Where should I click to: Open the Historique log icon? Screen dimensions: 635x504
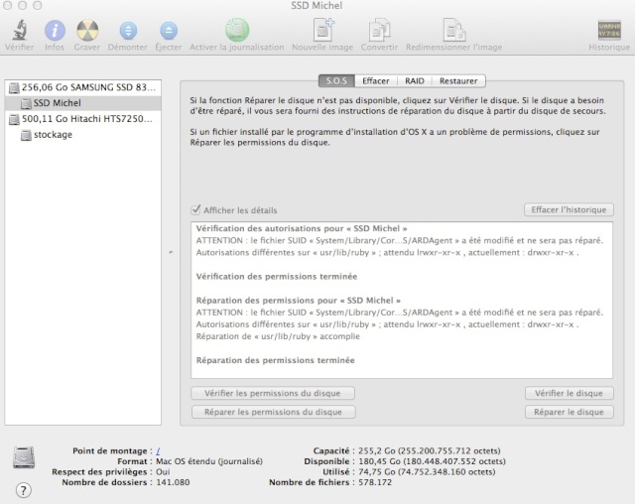609,31
